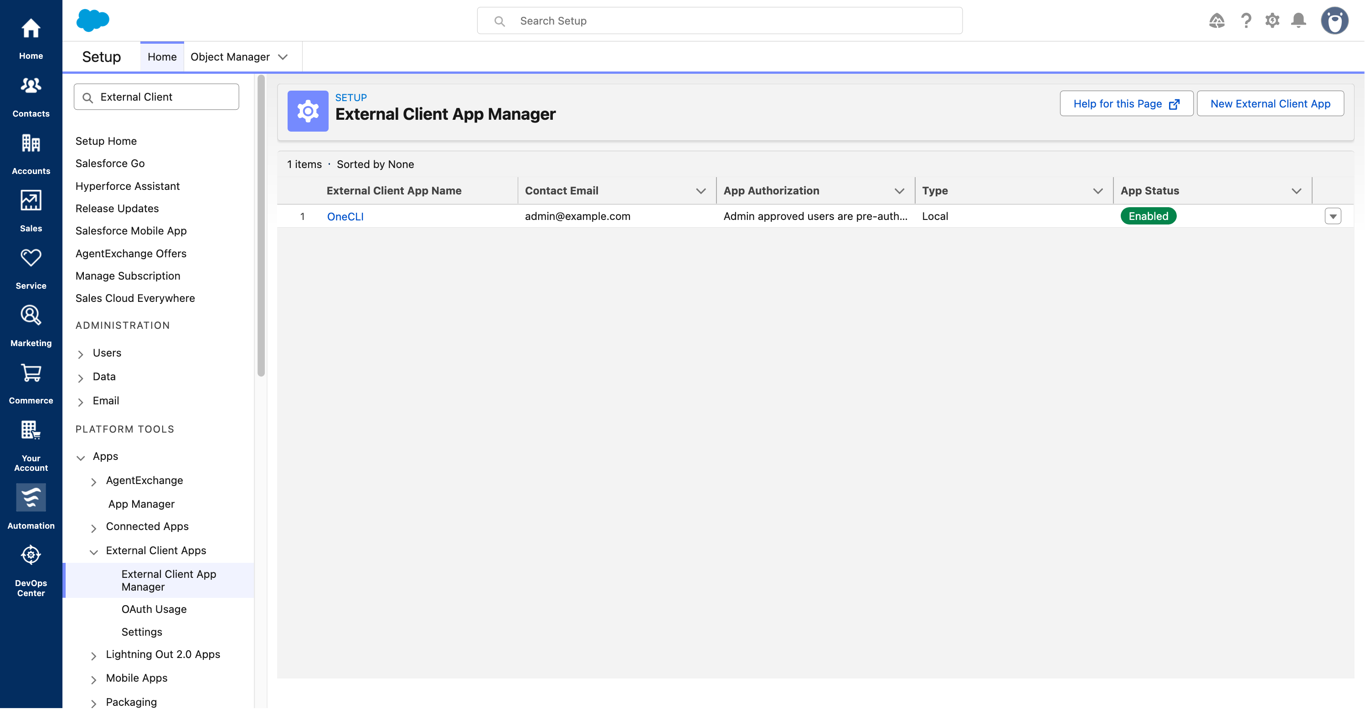Open Release Updates
This screenshot has height=709, width=1365.
coord(117,208)
